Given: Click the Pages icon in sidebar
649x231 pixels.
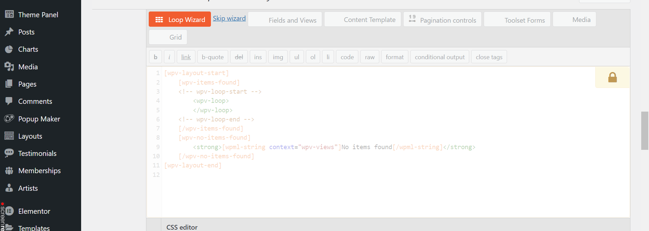Looking at the screenshot, I should [9, 84].
